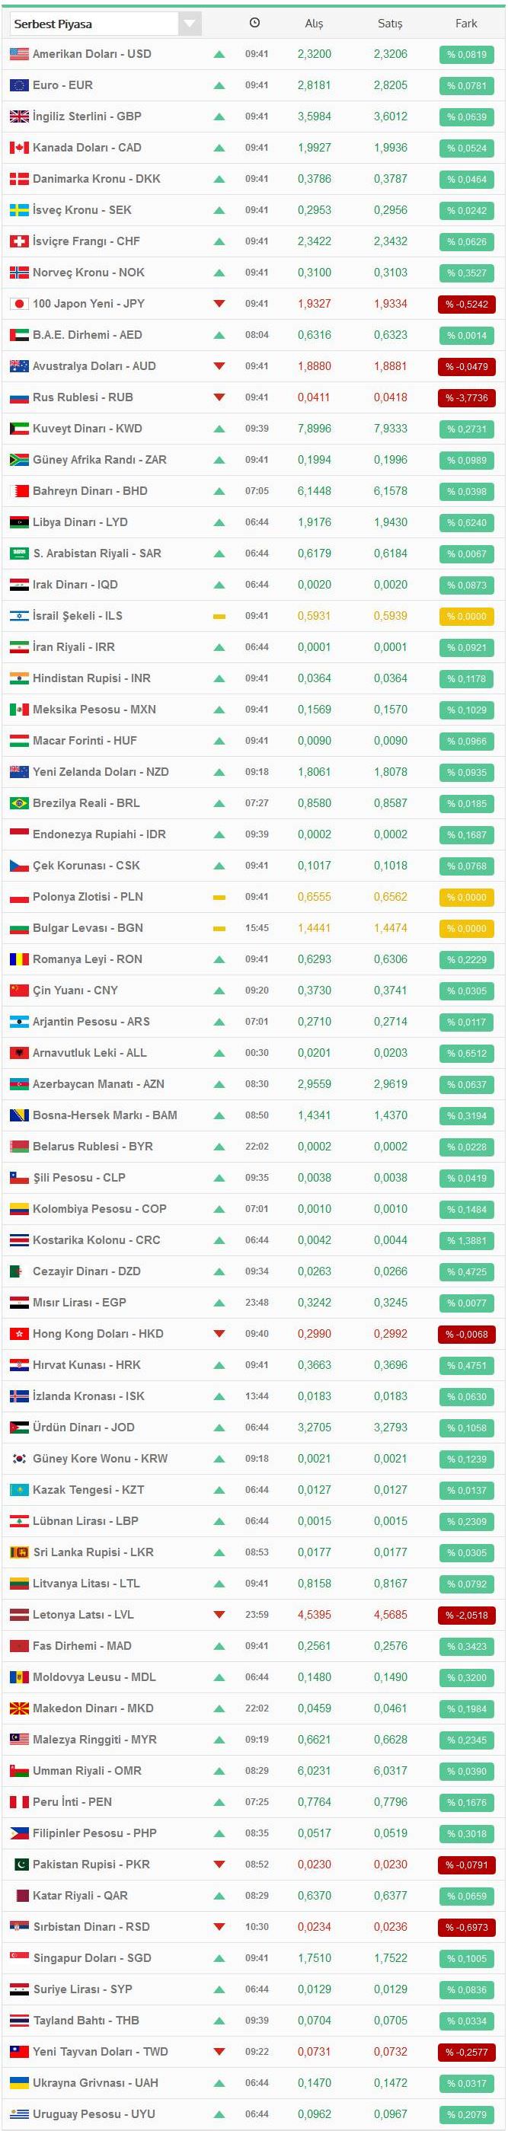Open the Serbest Piyasa dropdown arrow
The height and width of the screenshot is (2131, 508).
click(190, 23)
